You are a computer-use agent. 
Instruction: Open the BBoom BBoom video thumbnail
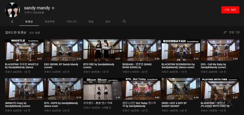[102, 89]
